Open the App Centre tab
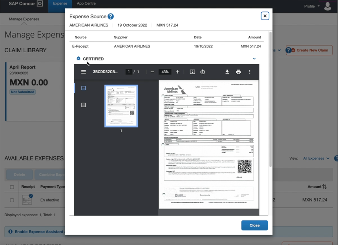The height and width of the screenshot is (245, 338). 86,3
